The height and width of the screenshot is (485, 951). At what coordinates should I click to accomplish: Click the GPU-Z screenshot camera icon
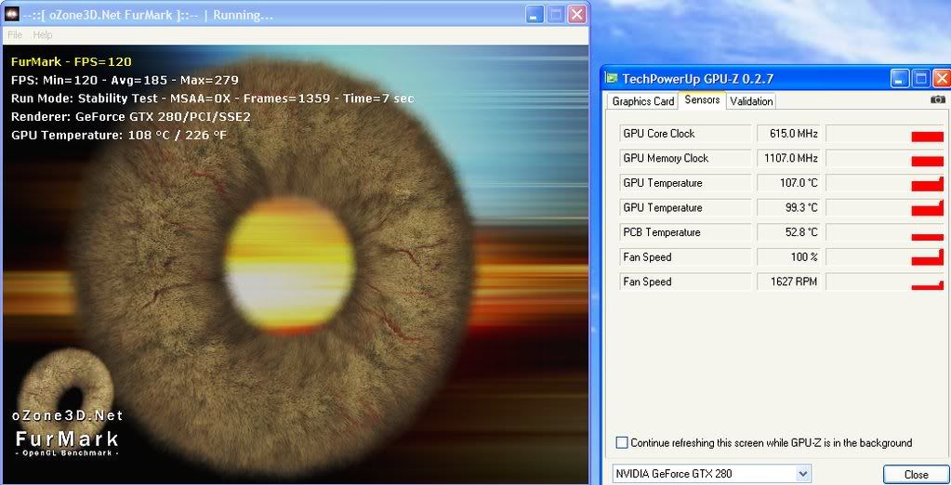(x=938, y=100)
